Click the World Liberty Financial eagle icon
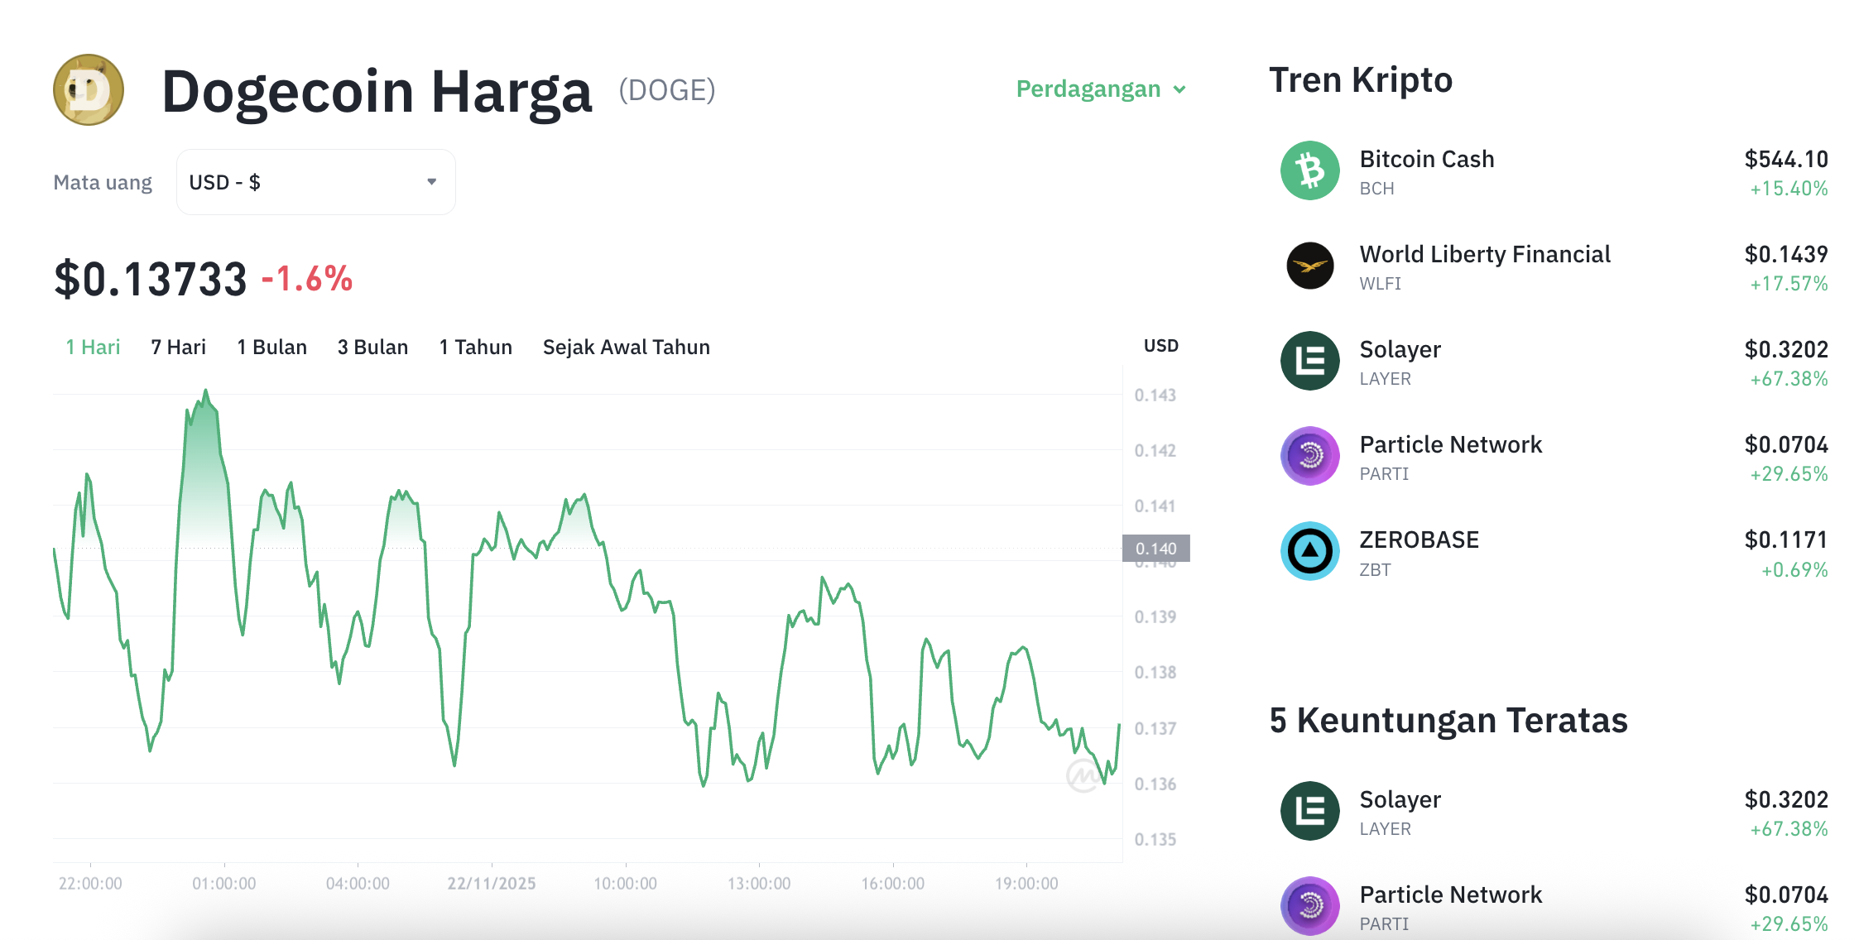This screenshot has height=940, width=1859. click(1310, 266)
